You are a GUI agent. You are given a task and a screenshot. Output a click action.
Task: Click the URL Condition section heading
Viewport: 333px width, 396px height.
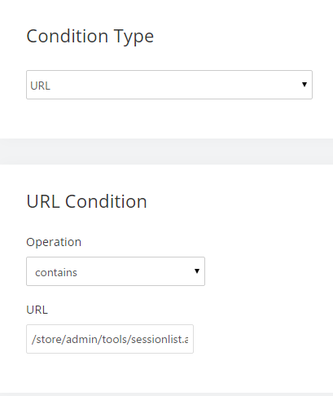[86, 201]
